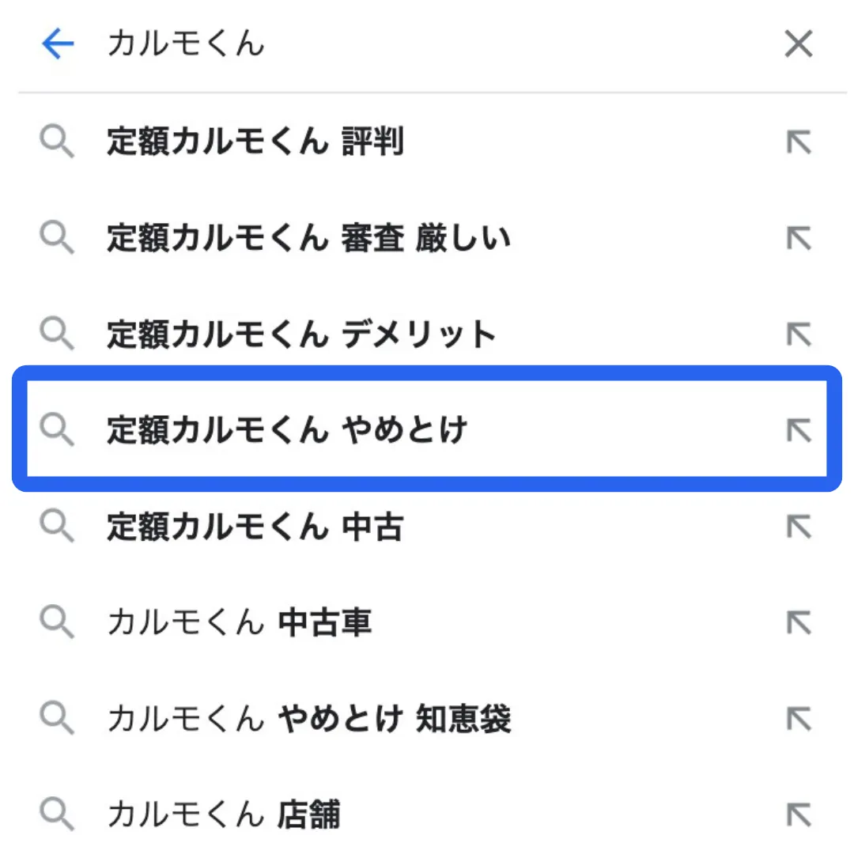Fill query arrow for 定額カルモくん やめとけ
The height and width of the screenshot is (854, 854).
point(799,430)
